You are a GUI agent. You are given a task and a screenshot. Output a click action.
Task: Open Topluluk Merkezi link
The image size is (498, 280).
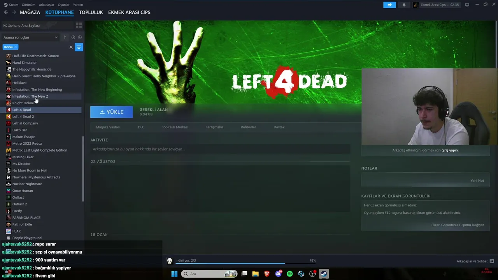(175, 127)
